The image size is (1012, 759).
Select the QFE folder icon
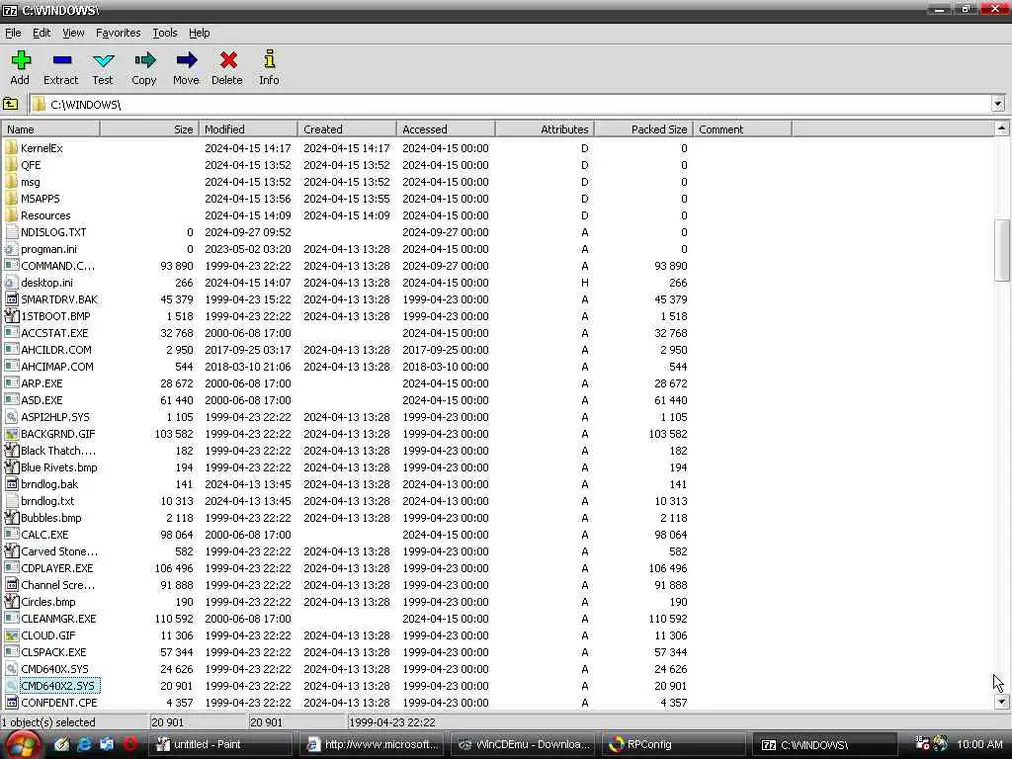click(11, 165)
